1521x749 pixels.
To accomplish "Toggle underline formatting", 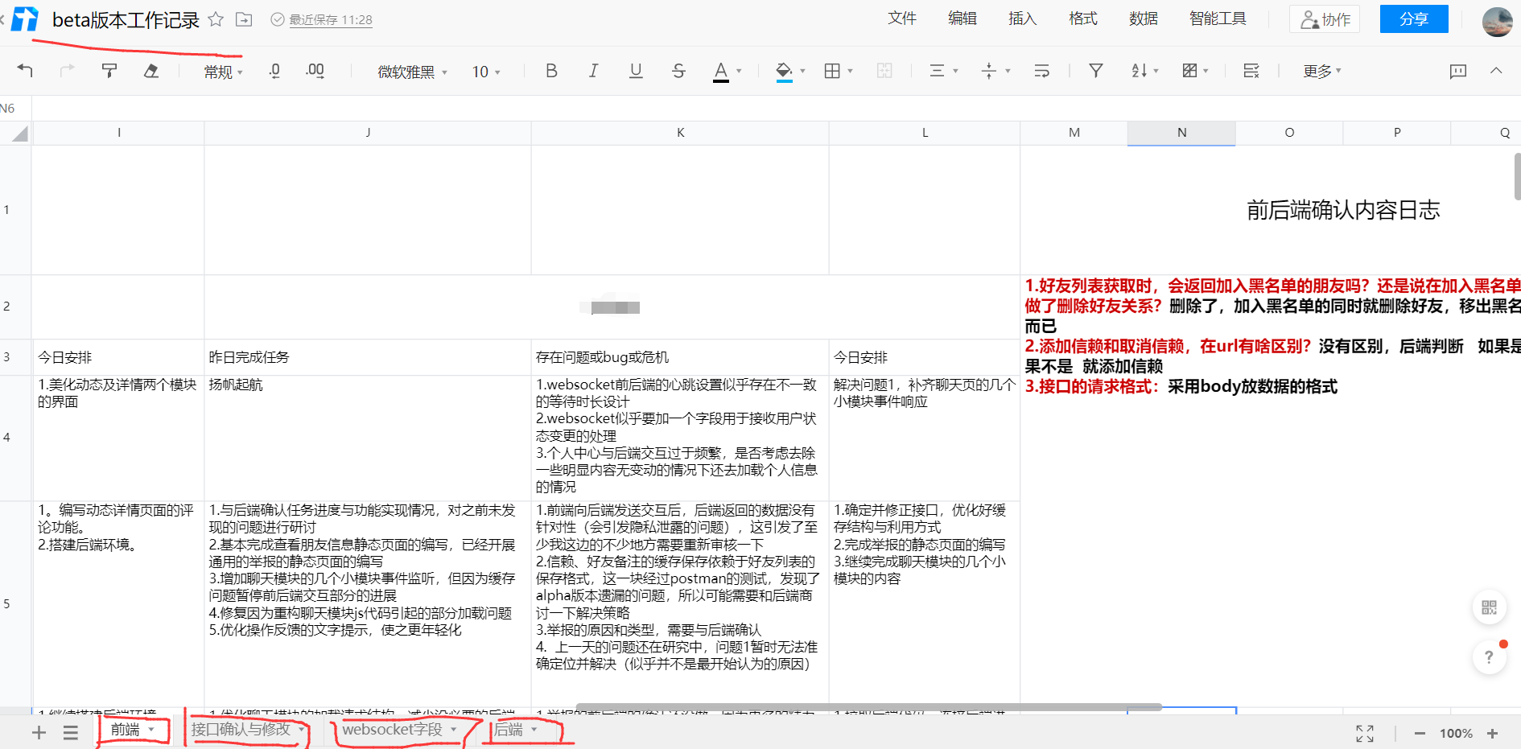I will pyautogui.click(x=636, y=71).
